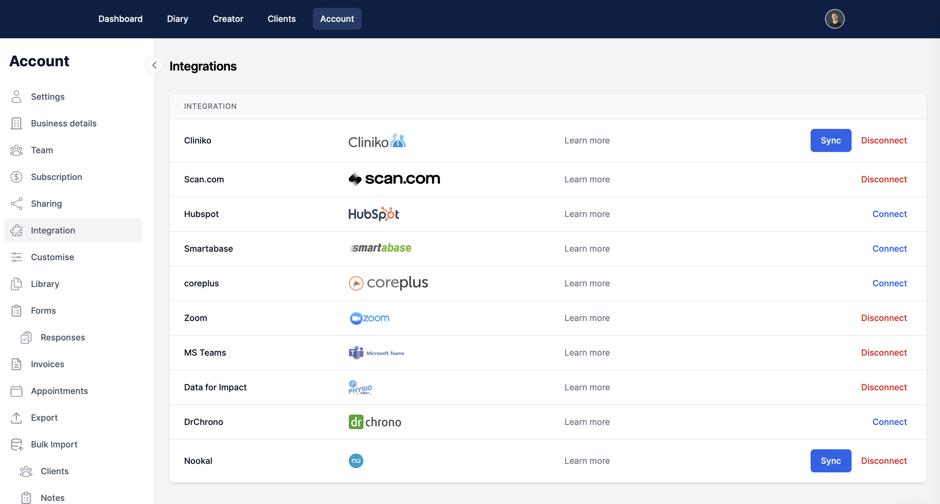
Task: Click the Settings person icon in sidebar
Action: pos(16,97)
